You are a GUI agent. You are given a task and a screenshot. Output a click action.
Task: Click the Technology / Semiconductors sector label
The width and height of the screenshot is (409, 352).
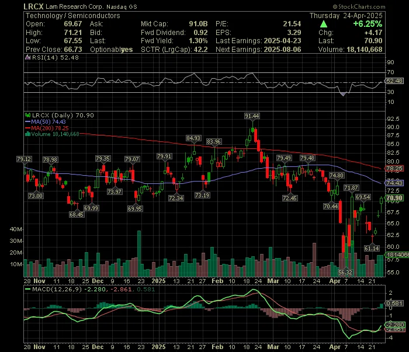point(73,16)
